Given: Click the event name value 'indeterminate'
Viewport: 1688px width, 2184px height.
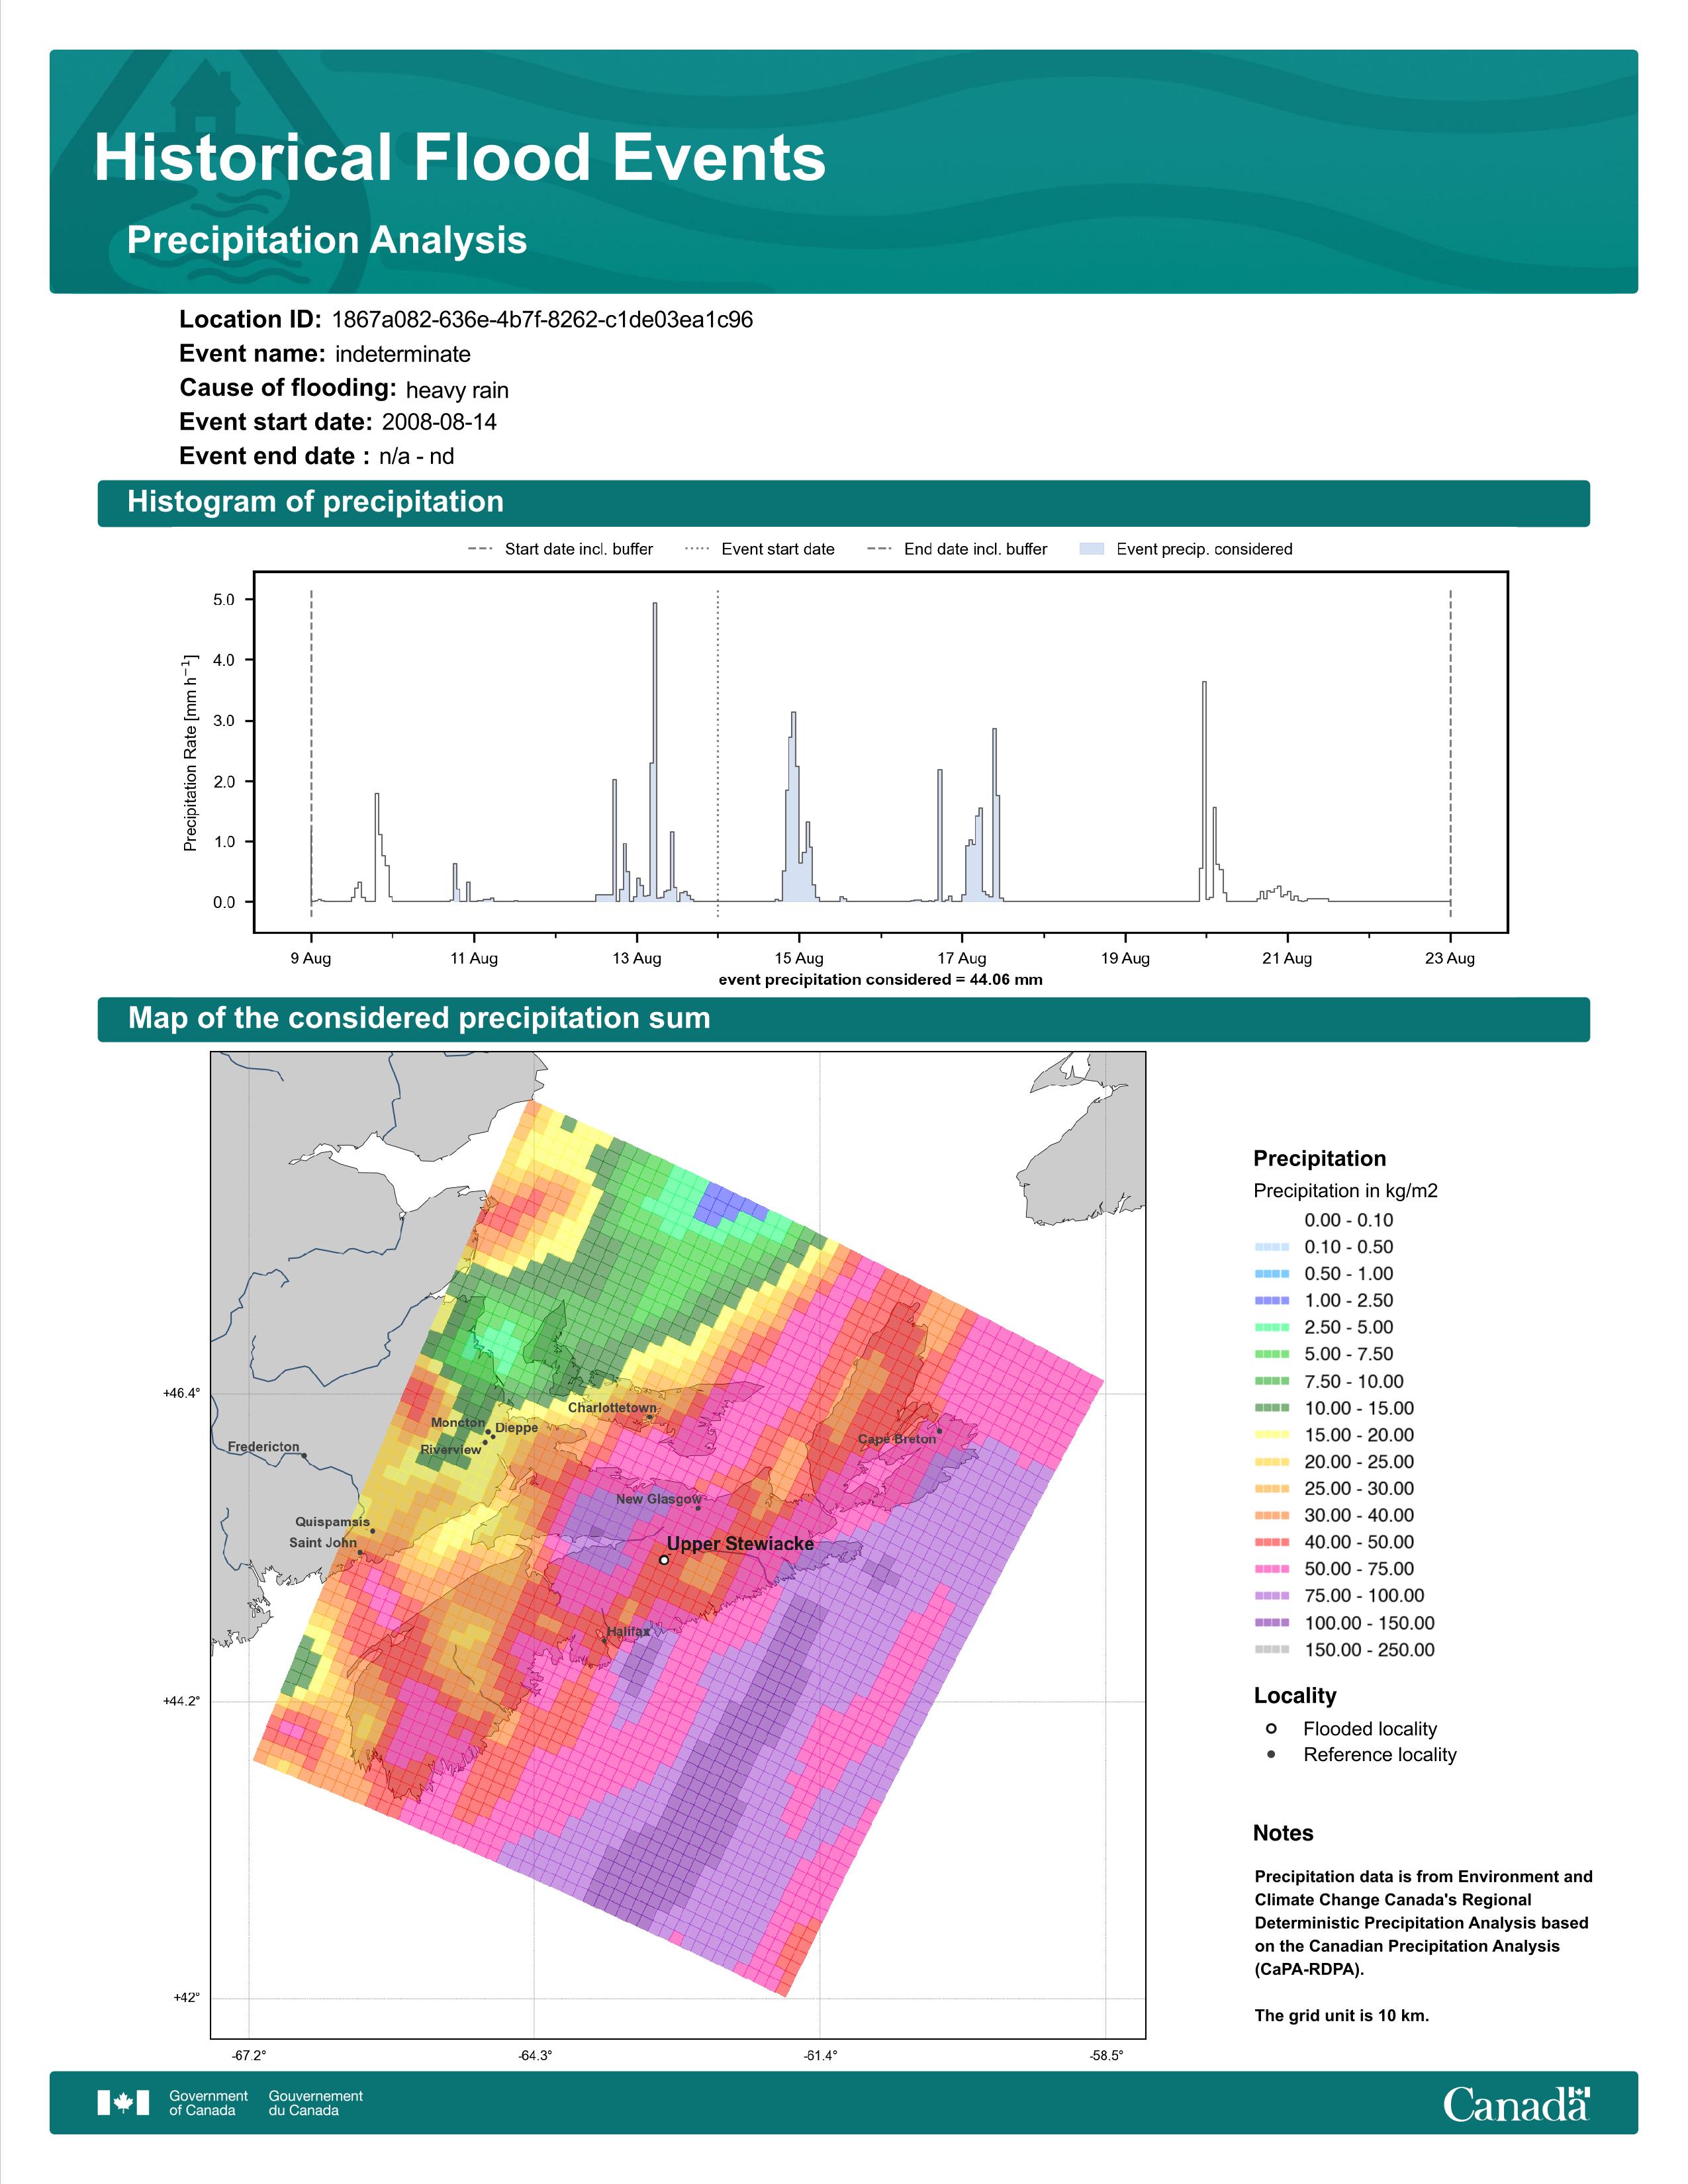Looking at the screenshot, I should (x=403, y=354).
